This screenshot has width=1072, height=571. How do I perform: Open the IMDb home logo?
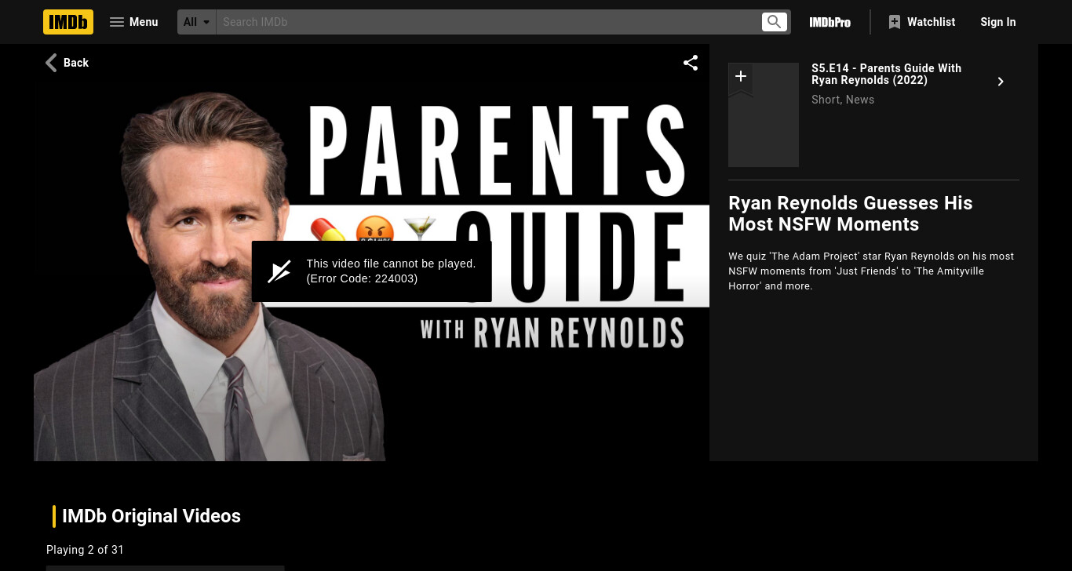click(68, 22)
